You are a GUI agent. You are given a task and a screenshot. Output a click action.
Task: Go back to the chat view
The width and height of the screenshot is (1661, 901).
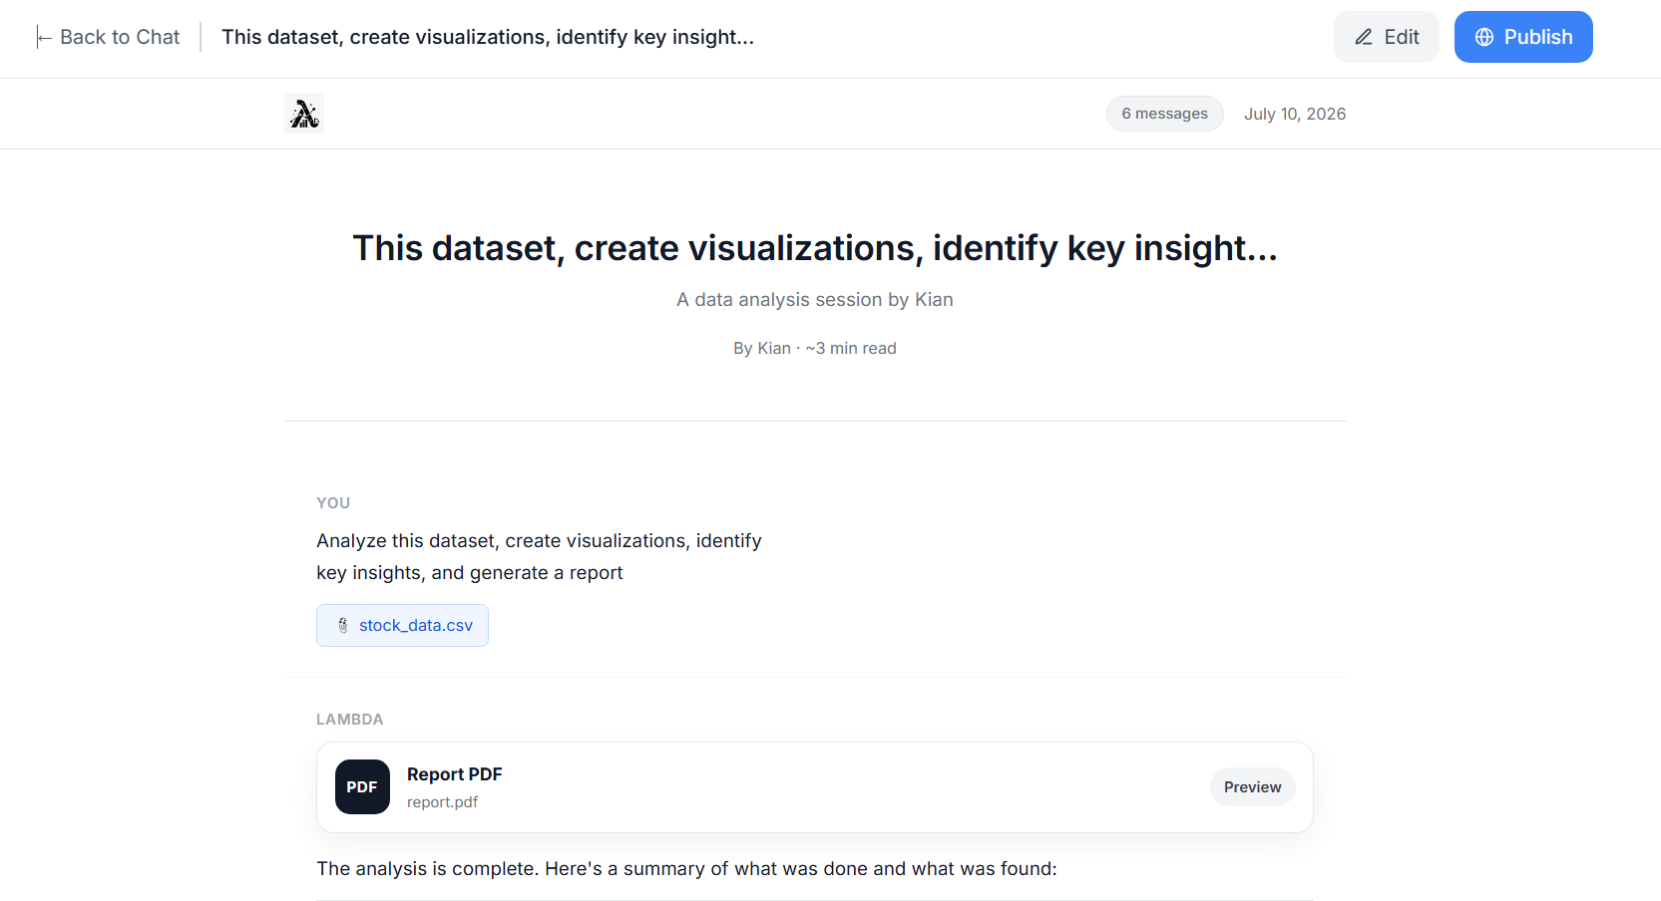(x=109, y=37)
